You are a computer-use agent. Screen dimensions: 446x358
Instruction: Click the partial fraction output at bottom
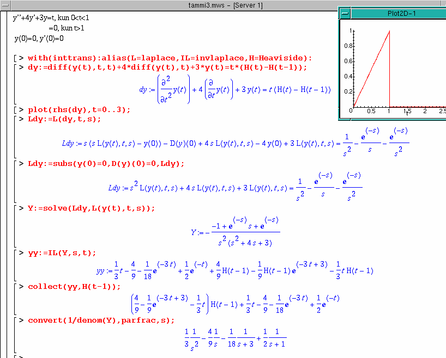point(235,338)
